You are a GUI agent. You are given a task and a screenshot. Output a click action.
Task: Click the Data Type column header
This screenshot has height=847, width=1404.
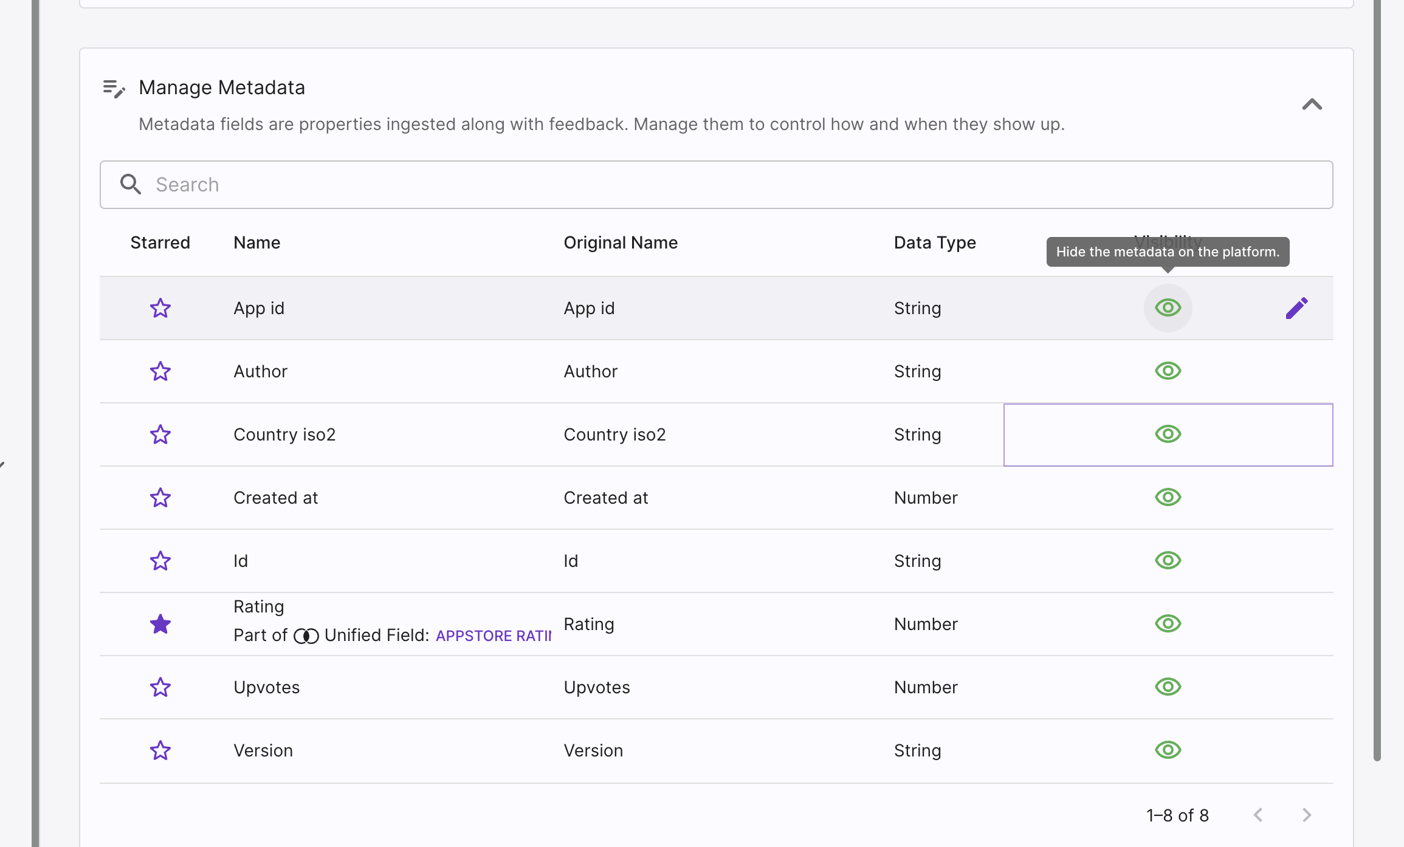tap(935, 242)
